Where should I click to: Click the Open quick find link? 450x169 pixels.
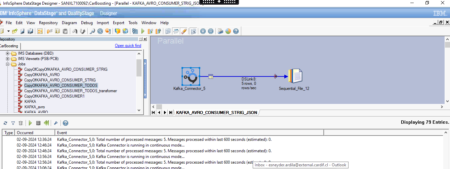pos(128,46)
